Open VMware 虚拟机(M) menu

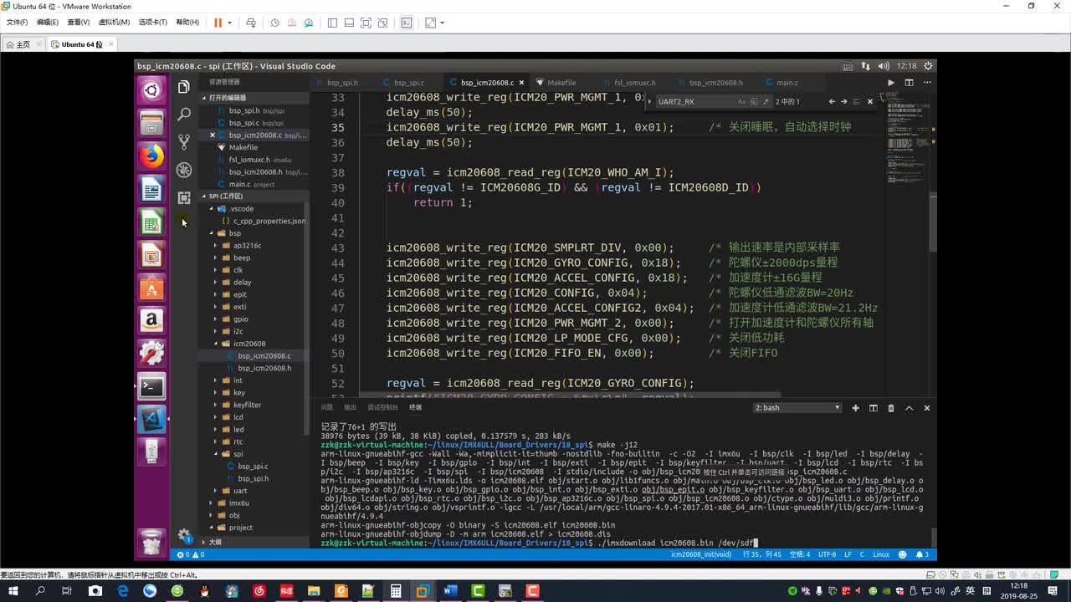(x=114, y=23)
